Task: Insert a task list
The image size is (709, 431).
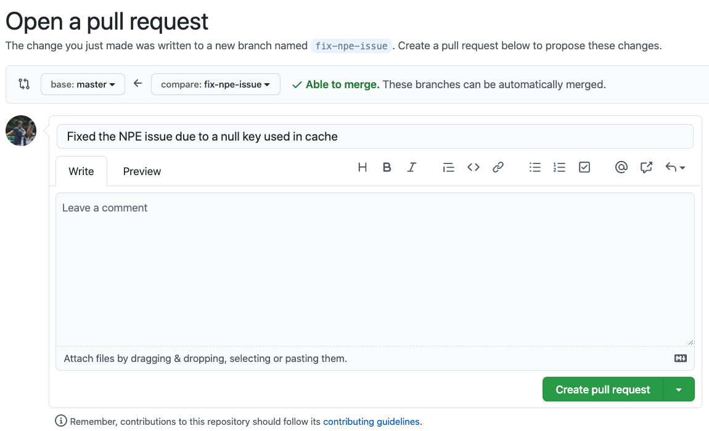Action: pos(584,166)
